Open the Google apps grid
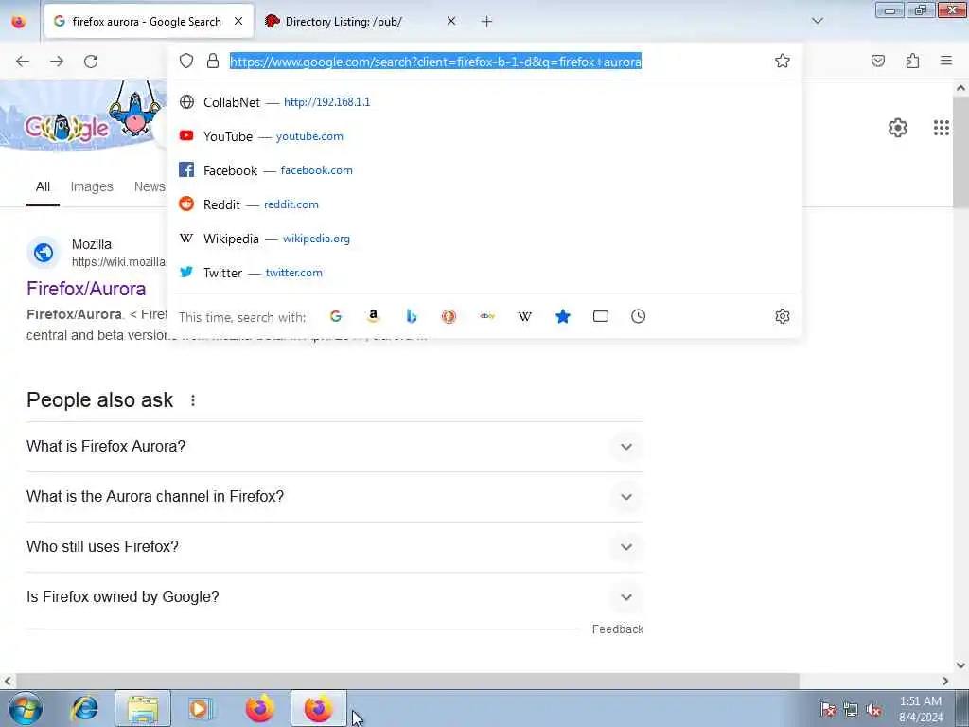This screenshot has height=727, width=969. [942, 128]
